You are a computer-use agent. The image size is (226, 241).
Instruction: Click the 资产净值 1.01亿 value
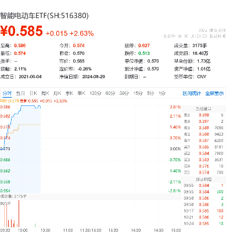[x=203, y=69]
